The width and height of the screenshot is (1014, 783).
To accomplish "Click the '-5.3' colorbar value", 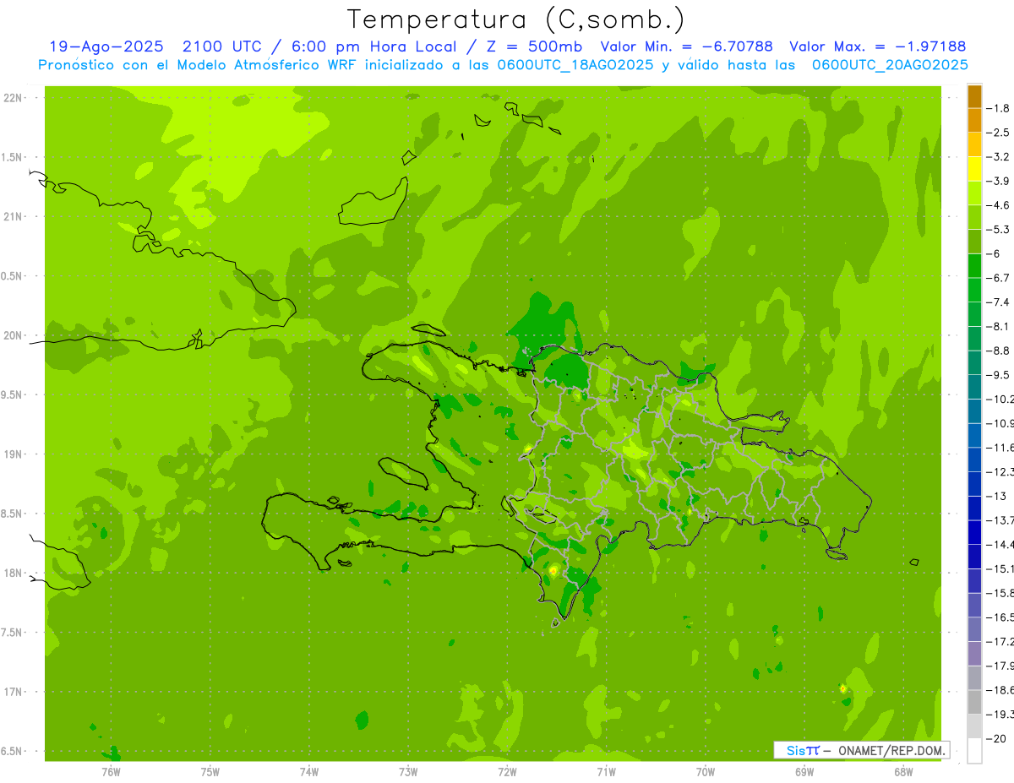I will [x=1000, y=230].
